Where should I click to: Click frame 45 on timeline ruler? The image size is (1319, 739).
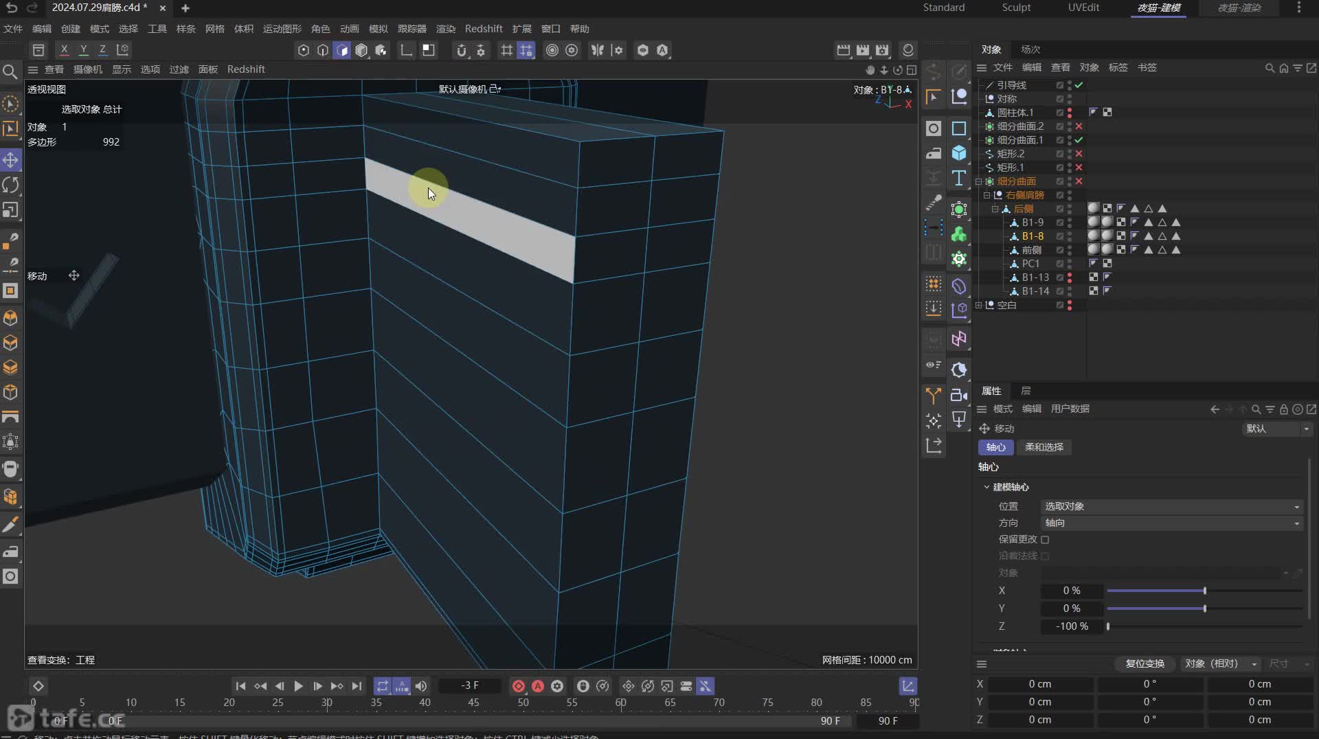coord(473,703)
